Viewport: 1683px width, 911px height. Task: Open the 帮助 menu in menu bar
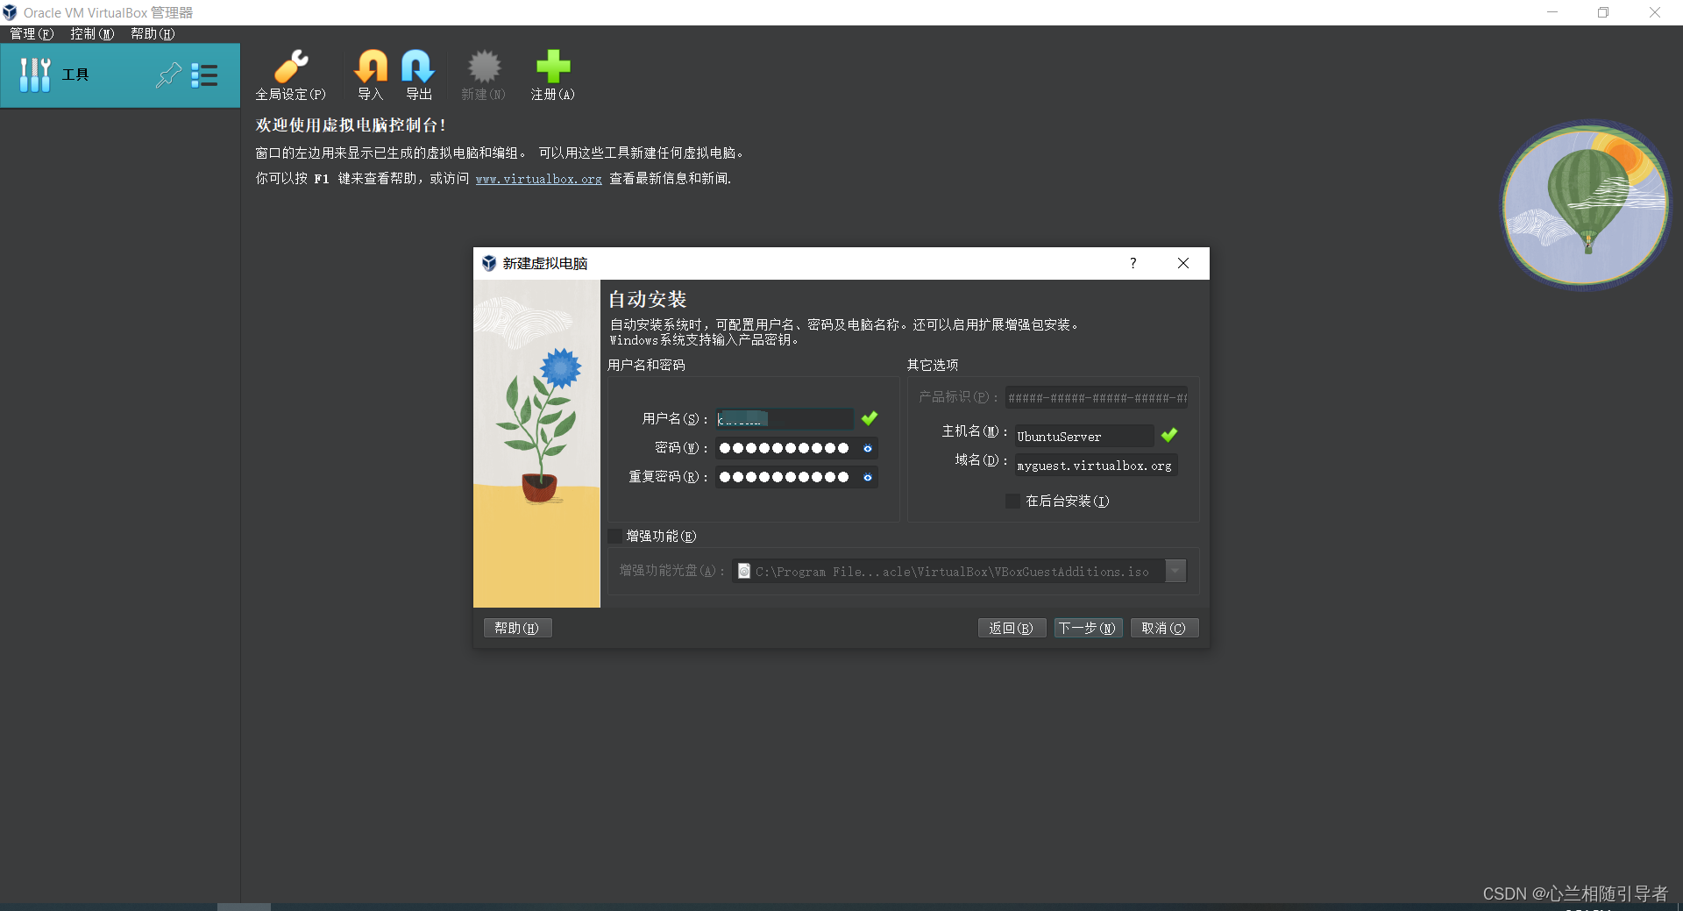151,33
